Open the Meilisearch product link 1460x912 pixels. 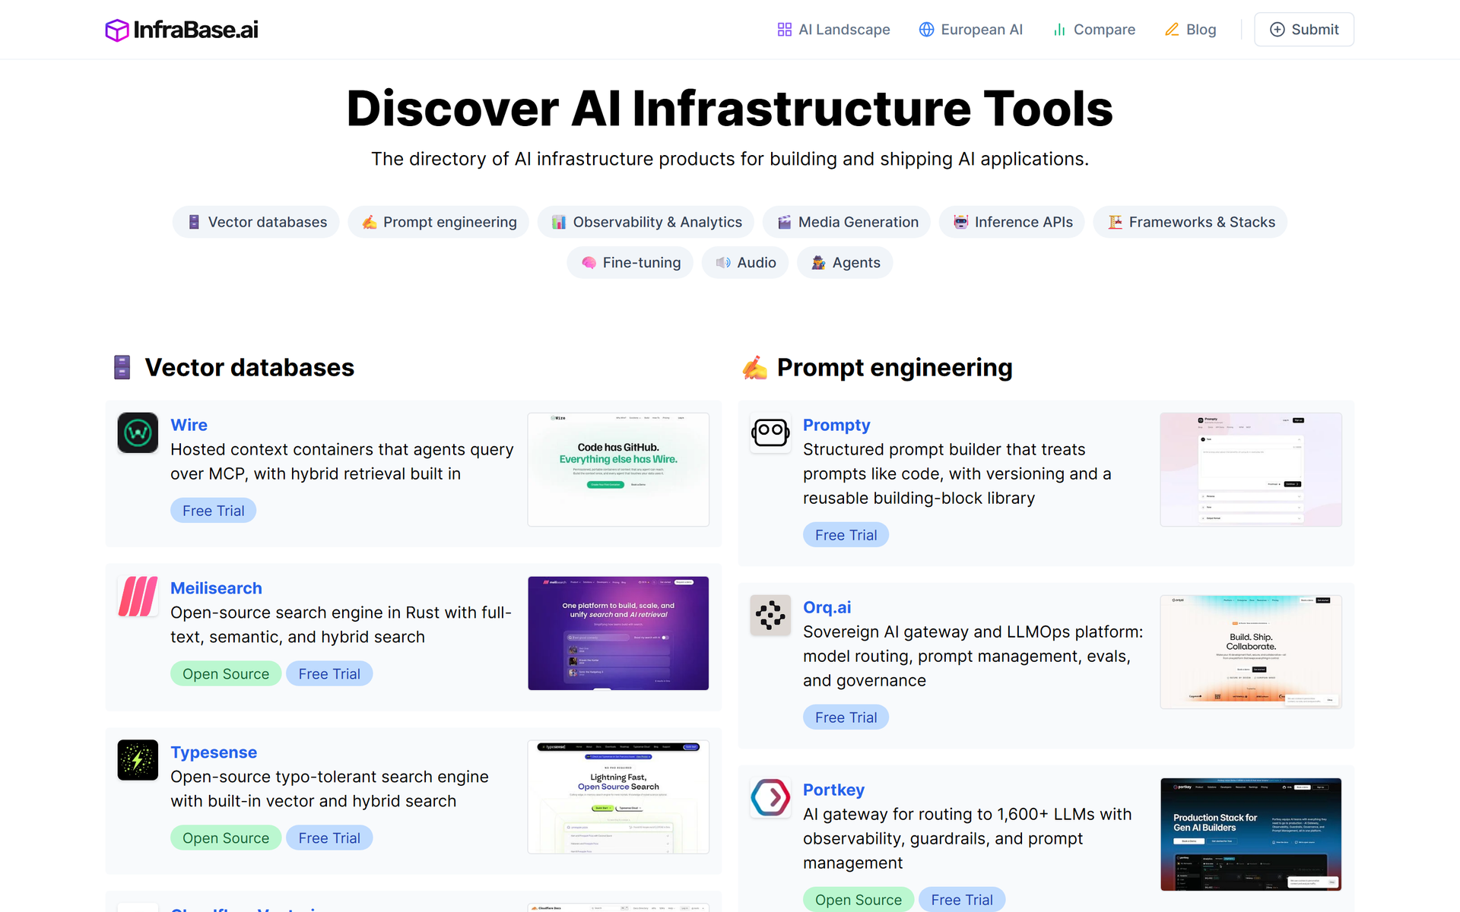pyautogui.click(x=216, y=588)
